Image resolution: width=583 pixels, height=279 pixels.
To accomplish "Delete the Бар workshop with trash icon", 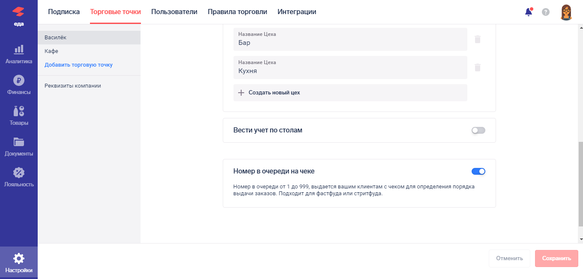I will 478,39.
